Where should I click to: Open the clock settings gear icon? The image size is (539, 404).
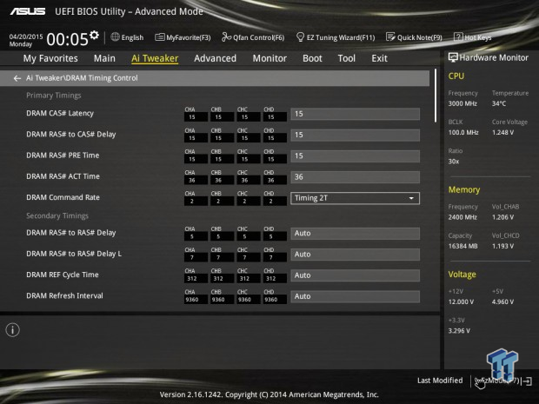[x=94, y=35]
